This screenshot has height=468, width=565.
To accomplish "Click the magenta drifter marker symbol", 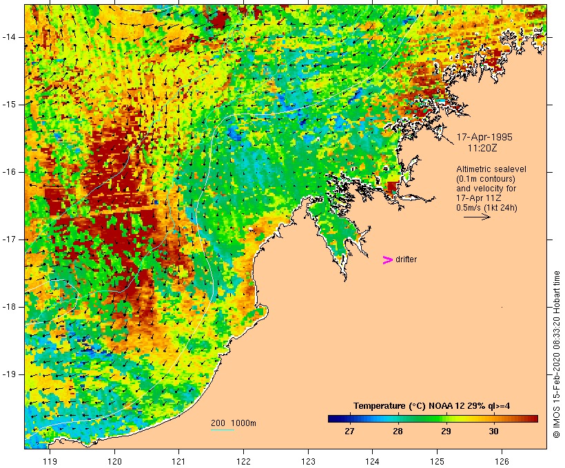I will pyautogui.click(x=387, y=260).
